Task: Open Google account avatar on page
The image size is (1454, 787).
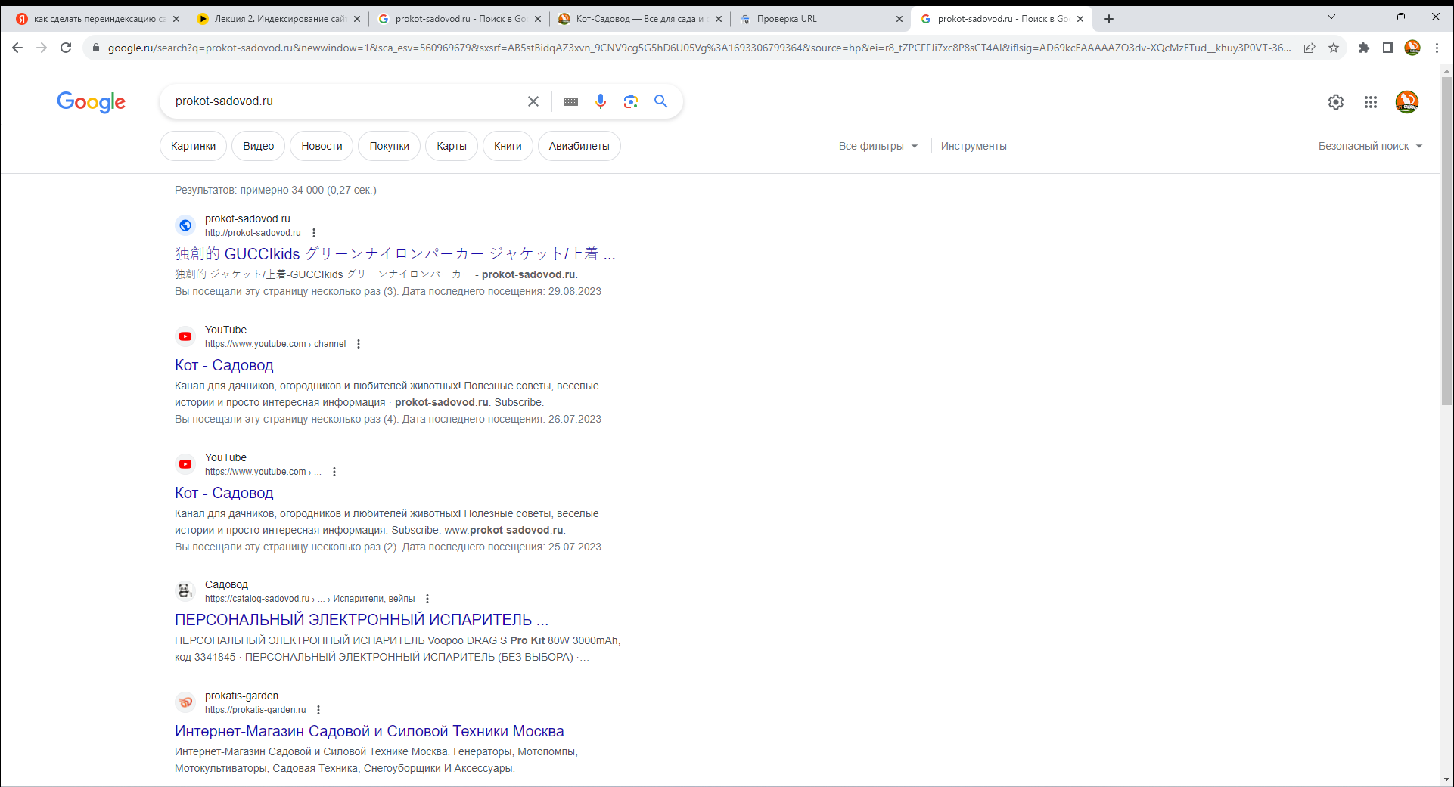Action: [x=1407, y=102]
